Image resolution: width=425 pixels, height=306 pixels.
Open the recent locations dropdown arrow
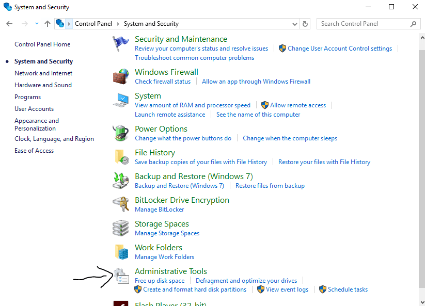[x=37, y=24]
